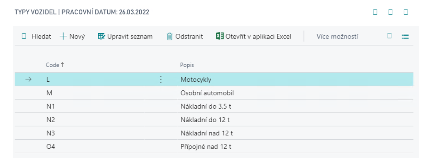The height and width of the screenshot is (164, 432).
Task: Expand the page with the header's rightmost icon
Action: pos(406,12)
